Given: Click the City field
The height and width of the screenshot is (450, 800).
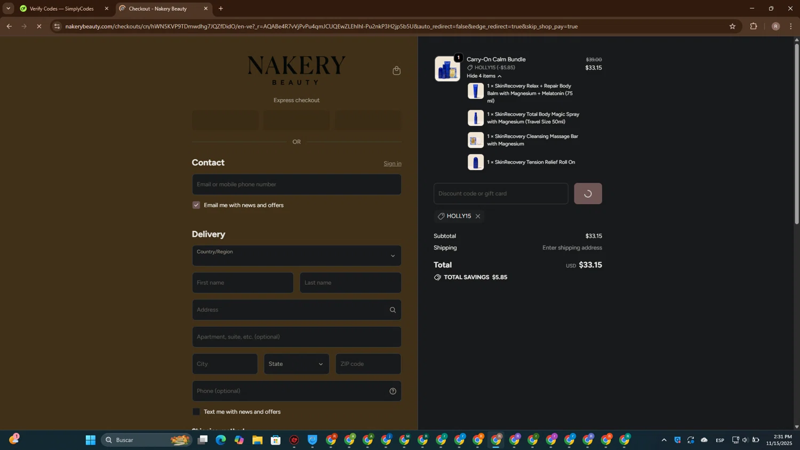Looking at the screenshot, I should (x=225, y=364).
